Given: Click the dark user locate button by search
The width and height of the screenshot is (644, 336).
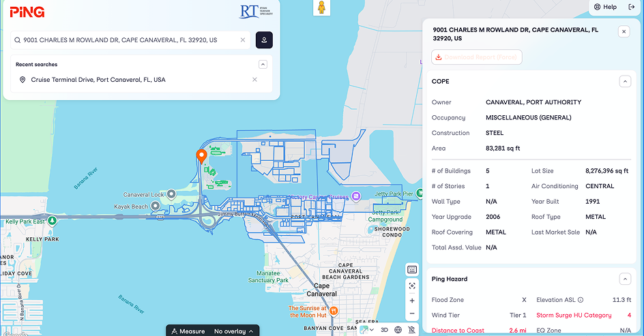Looking at the screenshot, I should [264, 40].
